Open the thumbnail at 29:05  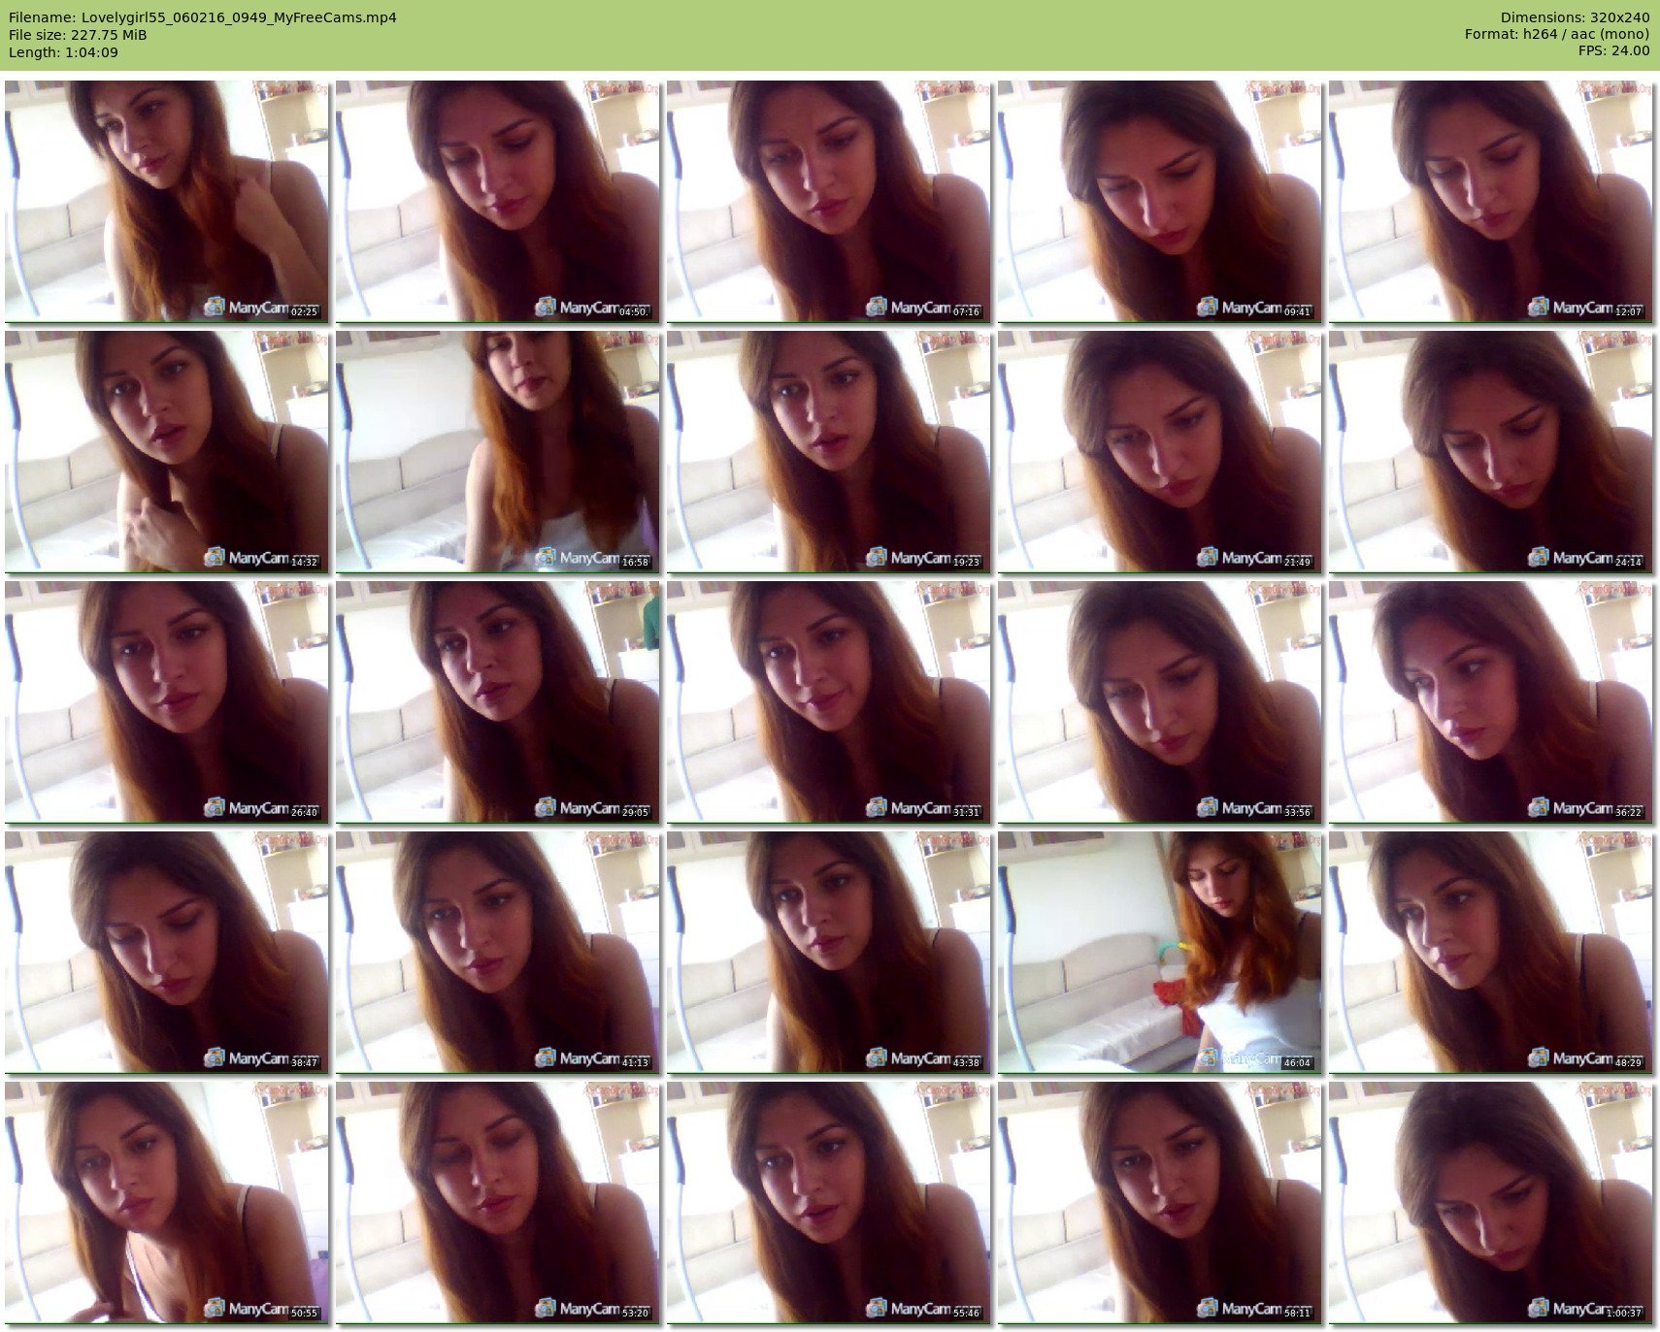pos(497,701)
